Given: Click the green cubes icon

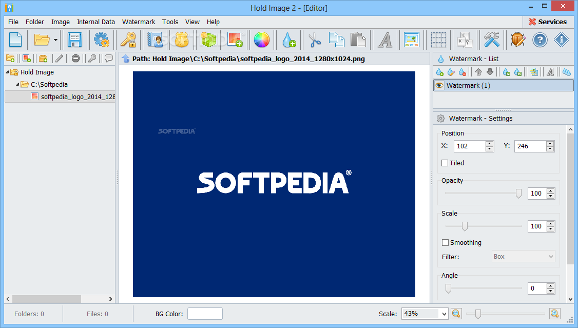Looking at the screenshot, I should click(x=208, y=40).
